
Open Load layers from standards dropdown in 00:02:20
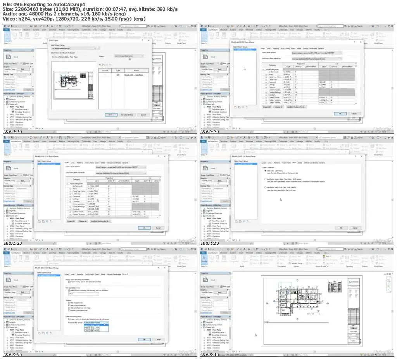pos(316,59)
